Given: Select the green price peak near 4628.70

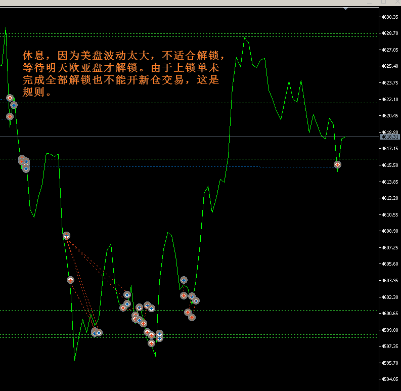Looking at the screenshot, I should pos(245,37).
